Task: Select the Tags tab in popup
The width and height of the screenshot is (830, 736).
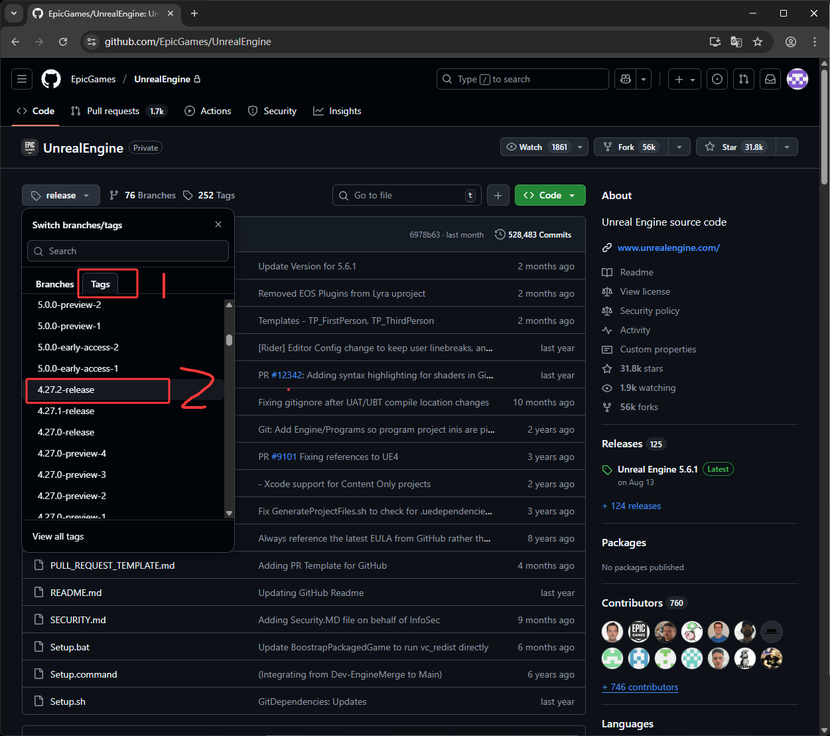Action: click(x=100, y=284)
